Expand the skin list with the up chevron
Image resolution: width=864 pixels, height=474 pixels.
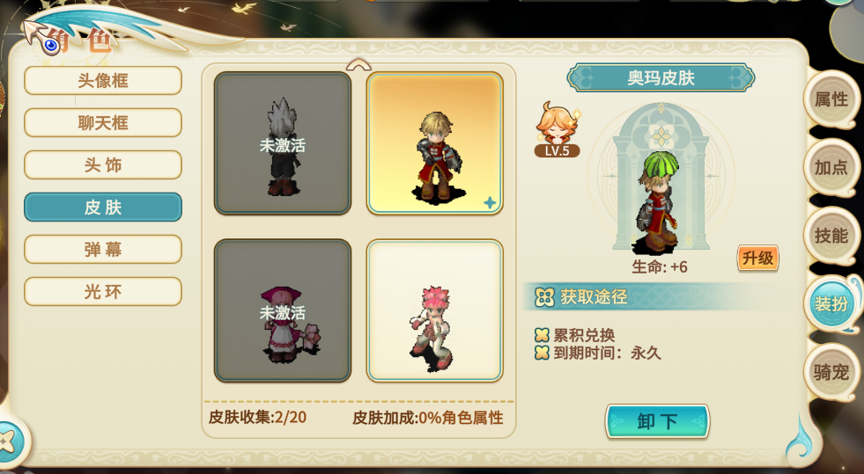[358, 65]
